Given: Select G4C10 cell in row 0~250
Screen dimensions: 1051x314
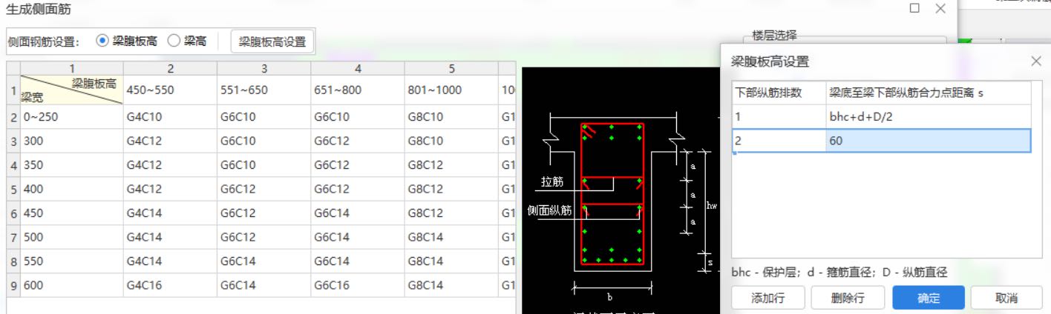Looking at the screenshot, I should coord(170,117).
